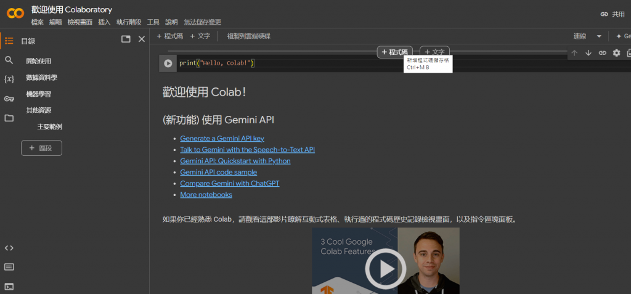Open the secrets key icon
The image size is (631, 294).
(9, 99)
